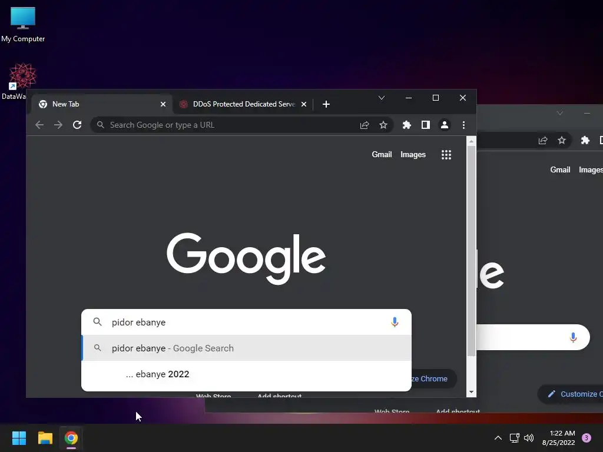
Task: Click the volume speaker icon in the tray
Action: click(529, 438)
